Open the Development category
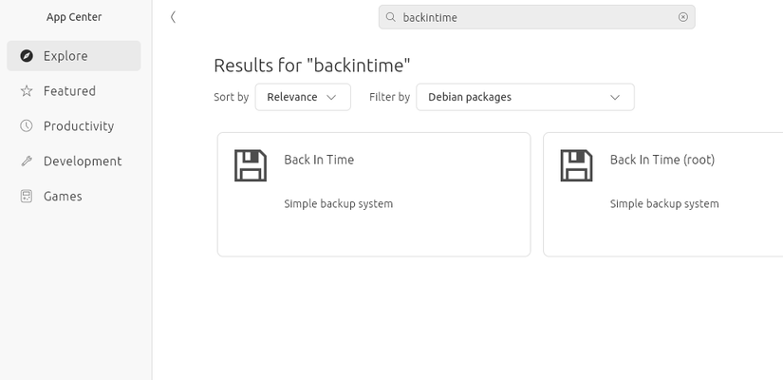This screenshot has width=783, height=380. point(82,161)
